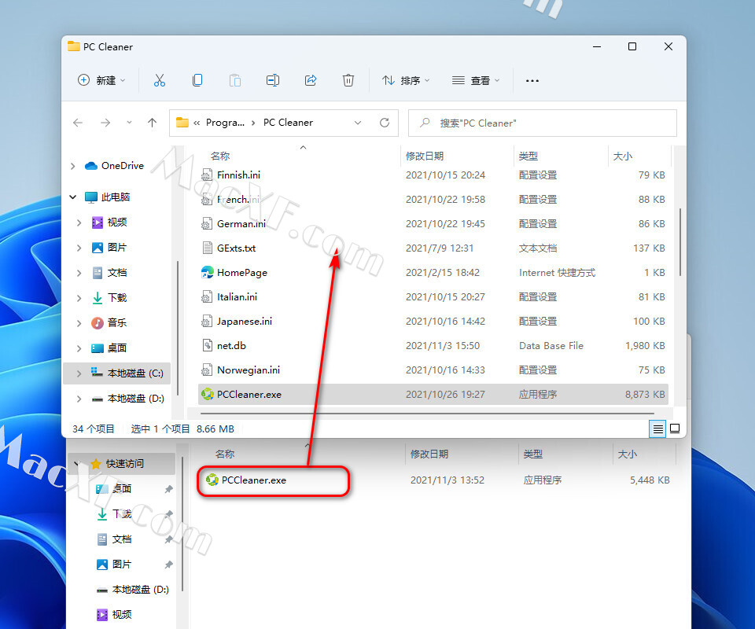Collapse 快速访问 in the background window
Viewport: 755px width, 629px height.
tap(76, 464)
